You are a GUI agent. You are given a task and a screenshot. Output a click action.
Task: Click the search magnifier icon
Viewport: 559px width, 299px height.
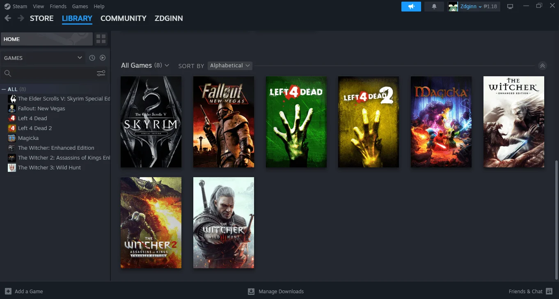(x=7, y=73)
